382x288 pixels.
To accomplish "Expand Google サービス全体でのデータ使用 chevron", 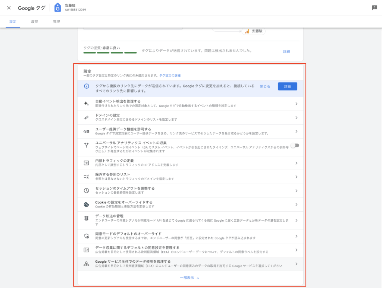I will 296,264.
